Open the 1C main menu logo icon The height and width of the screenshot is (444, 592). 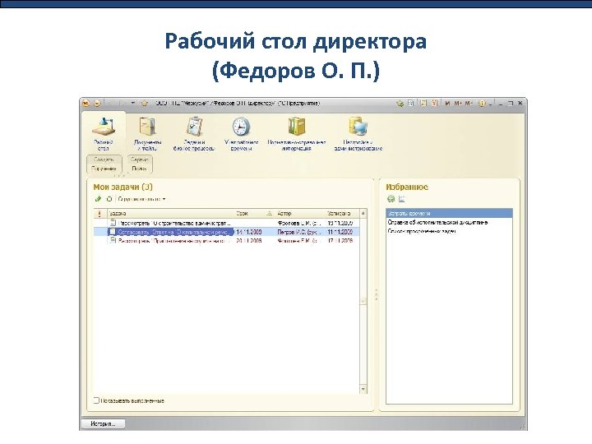tap(86, 103)
